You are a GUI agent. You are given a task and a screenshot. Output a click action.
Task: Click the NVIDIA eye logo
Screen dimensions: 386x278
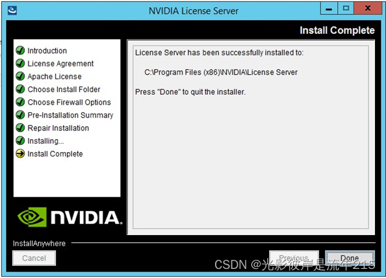[32, 217]
